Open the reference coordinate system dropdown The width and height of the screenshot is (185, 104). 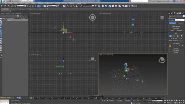coord(53,6)
